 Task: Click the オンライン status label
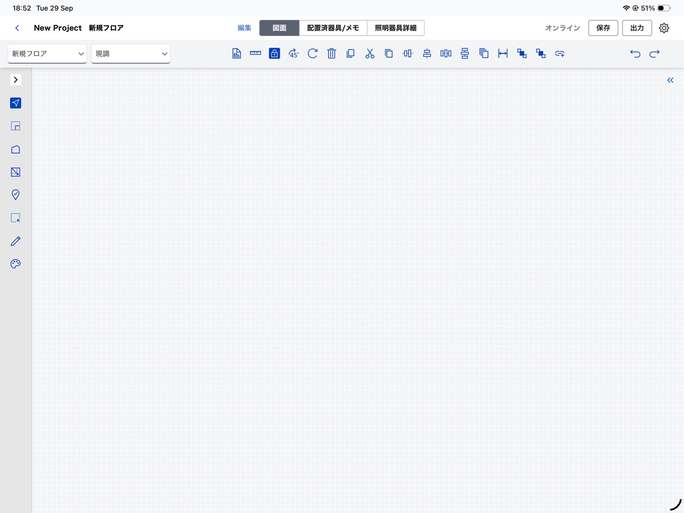pos(563,28)
